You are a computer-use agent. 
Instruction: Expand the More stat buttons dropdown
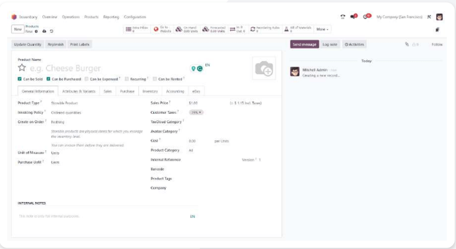click(323, 29)
